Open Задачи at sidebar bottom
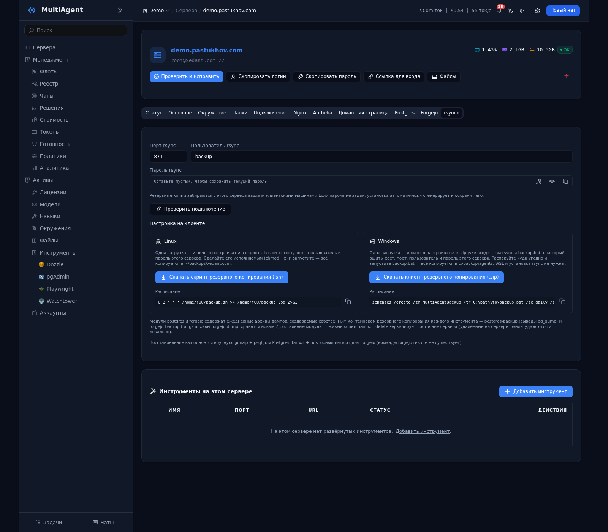 pyautogui.click(x=49, y=522)
